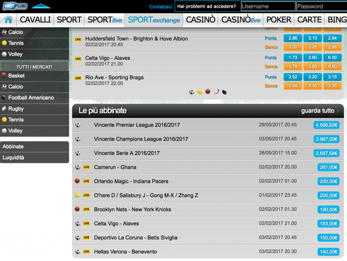Click the 190,00€ amount for Brooklyn Nets
Viewport: 347px width, 261px height.
(328, 209)
